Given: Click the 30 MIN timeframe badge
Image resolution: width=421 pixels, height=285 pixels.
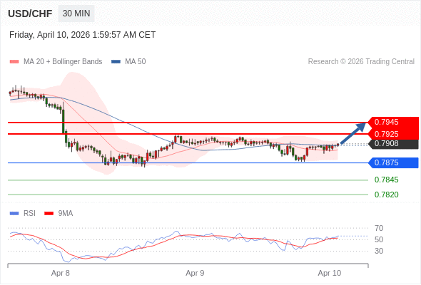Looking at the screenshot, I should [76, 14].
